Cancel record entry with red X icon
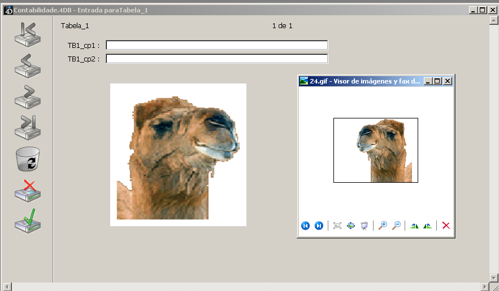The width and height of the screenshot is (499, 291). point(27,191)
